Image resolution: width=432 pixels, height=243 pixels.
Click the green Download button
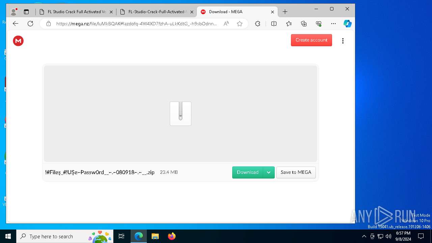pyautogui.click(x=248, y=172)
